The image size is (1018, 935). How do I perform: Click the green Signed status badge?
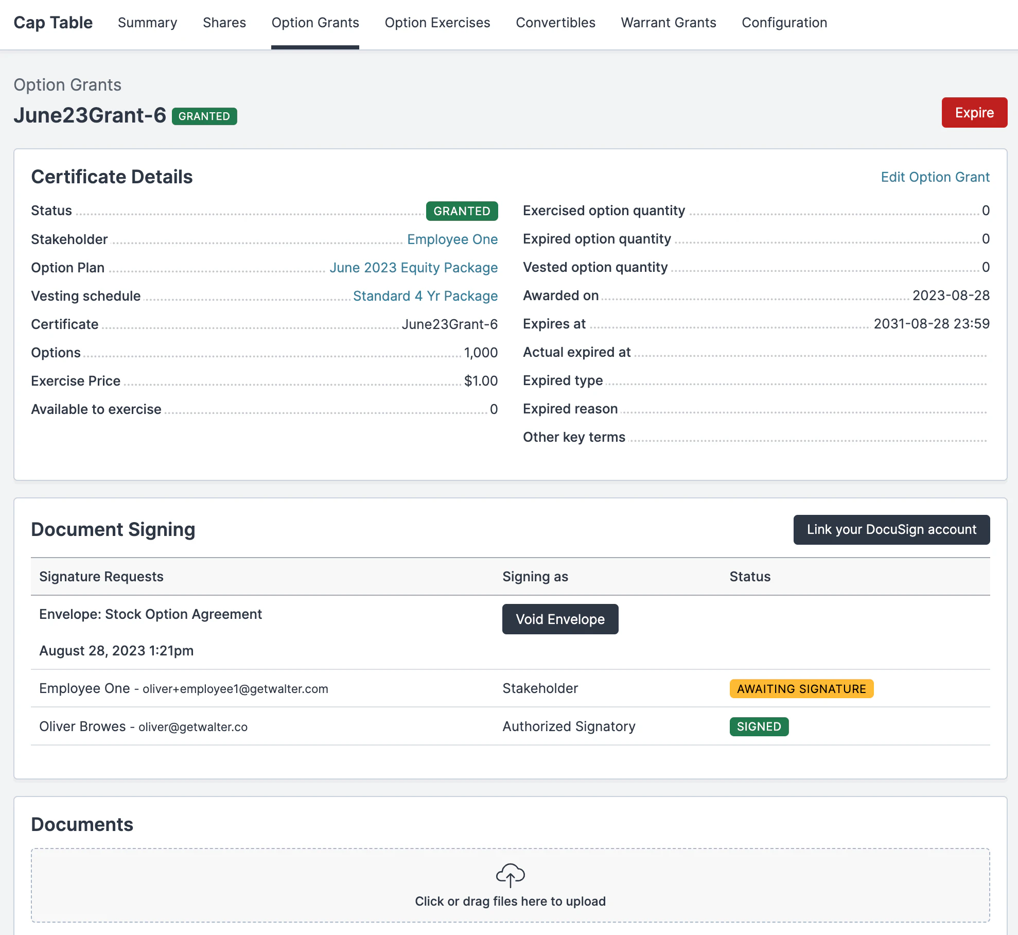pos(759,726)
